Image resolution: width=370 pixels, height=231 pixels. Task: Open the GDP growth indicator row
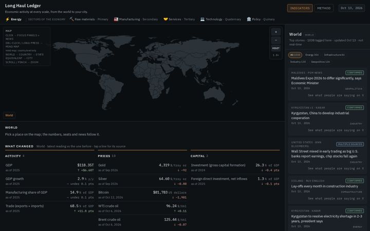click(49, 181)
